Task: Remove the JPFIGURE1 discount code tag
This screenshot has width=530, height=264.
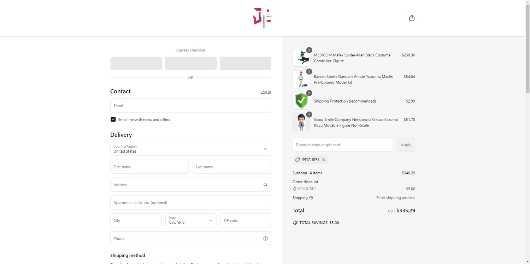Action: click(x=324, y=160)
